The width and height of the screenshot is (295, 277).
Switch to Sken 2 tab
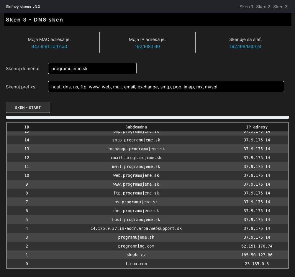click(x=263, y=7)
